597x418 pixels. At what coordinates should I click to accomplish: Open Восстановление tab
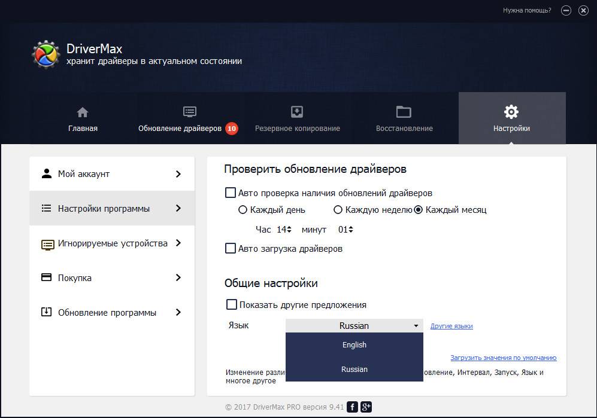pyautogui.click(x=404, y=118)
